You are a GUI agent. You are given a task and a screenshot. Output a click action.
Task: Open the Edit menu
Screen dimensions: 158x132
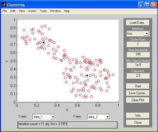13,11
